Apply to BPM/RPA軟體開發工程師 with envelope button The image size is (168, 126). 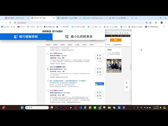pyautogui.click(x=99, y=72)
